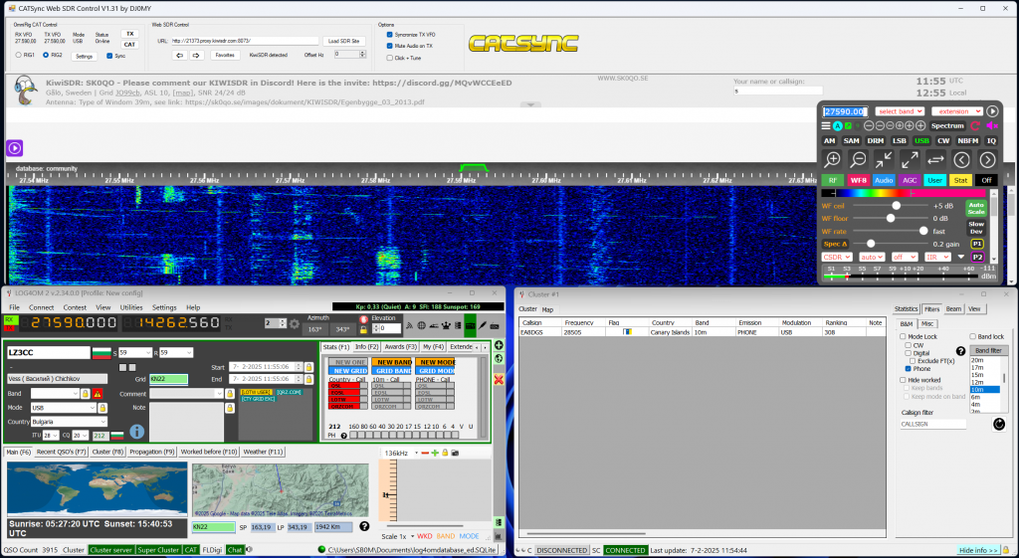Open the IIR filter dropdown
This screenshot has height=558, width=1019.
[x=937, y=258]
